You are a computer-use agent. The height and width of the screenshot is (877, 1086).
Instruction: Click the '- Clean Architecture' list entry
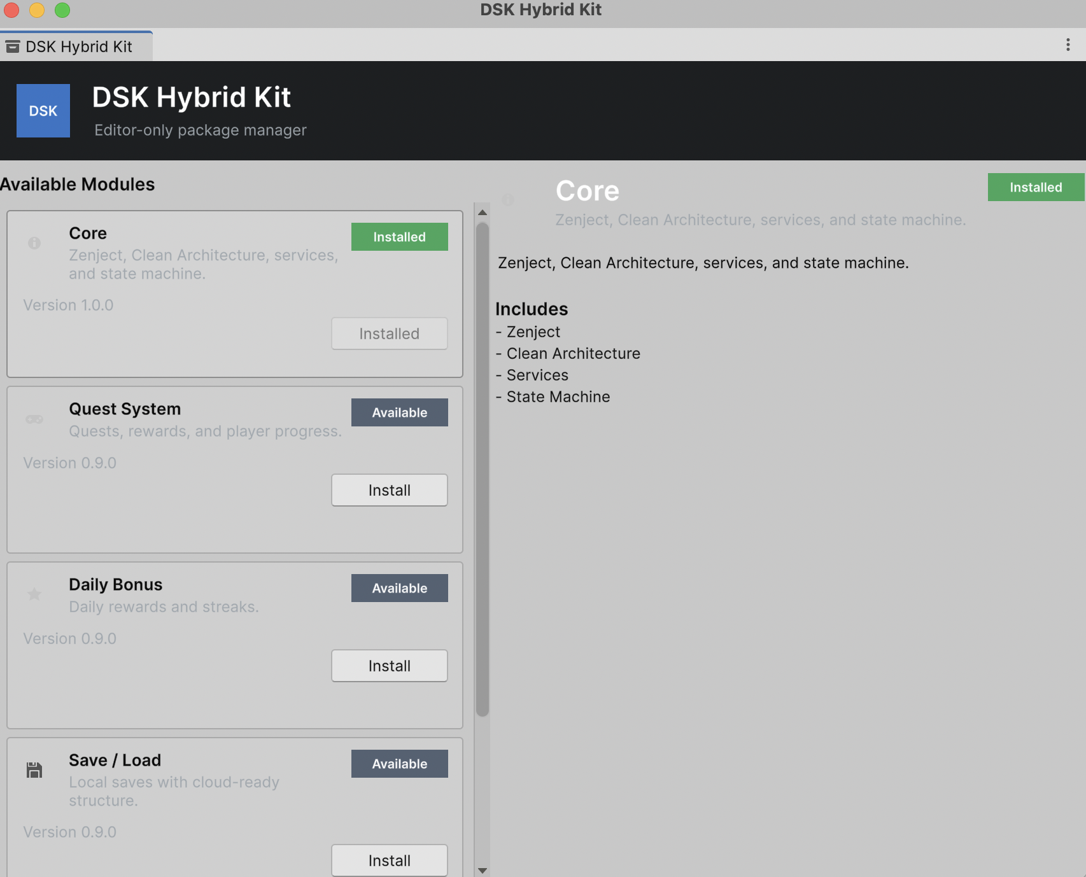coord(568,354)
